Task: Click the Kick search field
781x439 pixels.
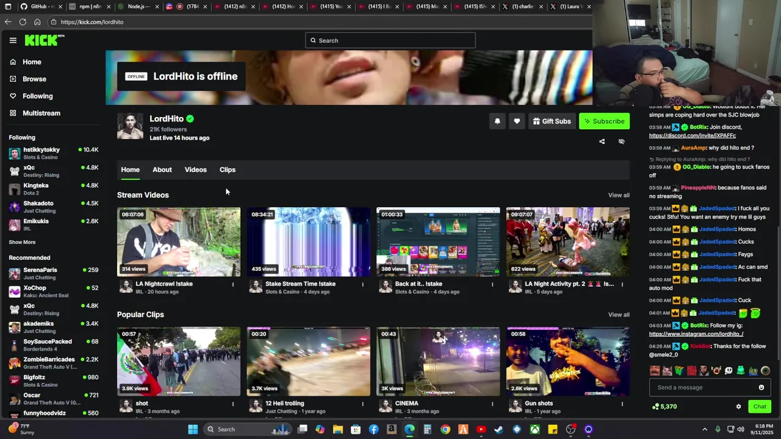Action: [x=390, y=40]
